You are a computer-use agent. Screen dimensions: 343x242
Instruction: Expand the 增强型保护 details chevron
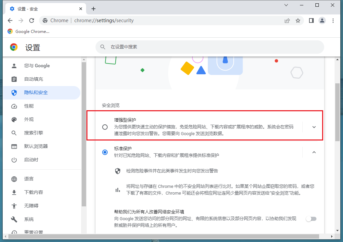314,127
